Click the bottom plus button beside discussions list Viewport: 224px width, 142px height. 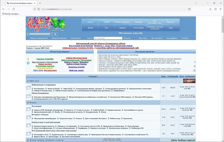[x=194, y=70]
